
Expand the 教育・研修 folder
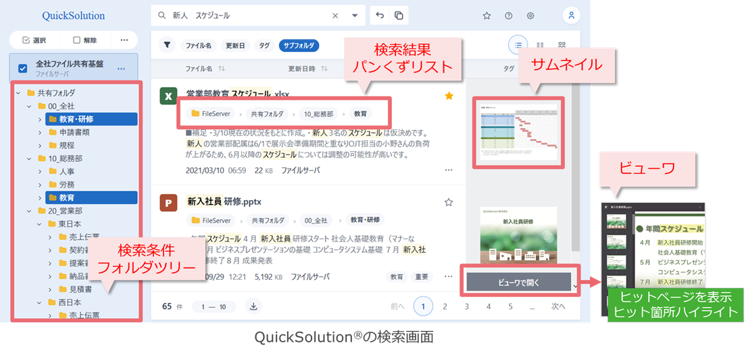tap(40, 119)
